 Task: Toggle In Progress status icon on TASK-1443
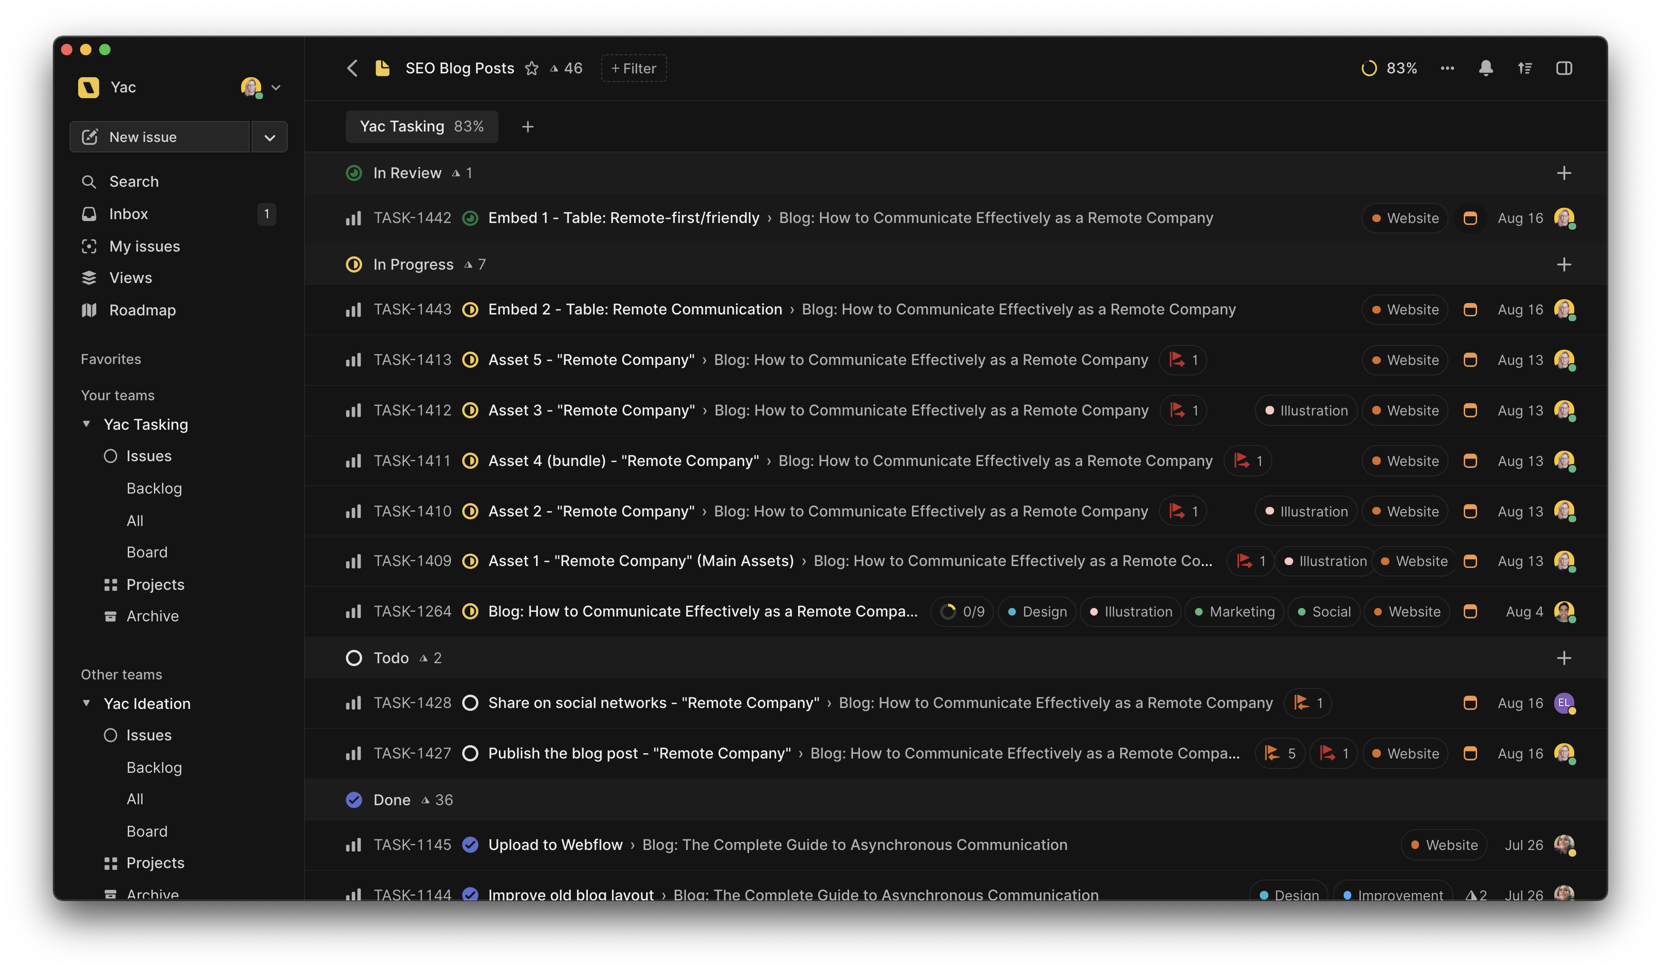(470, 309)
